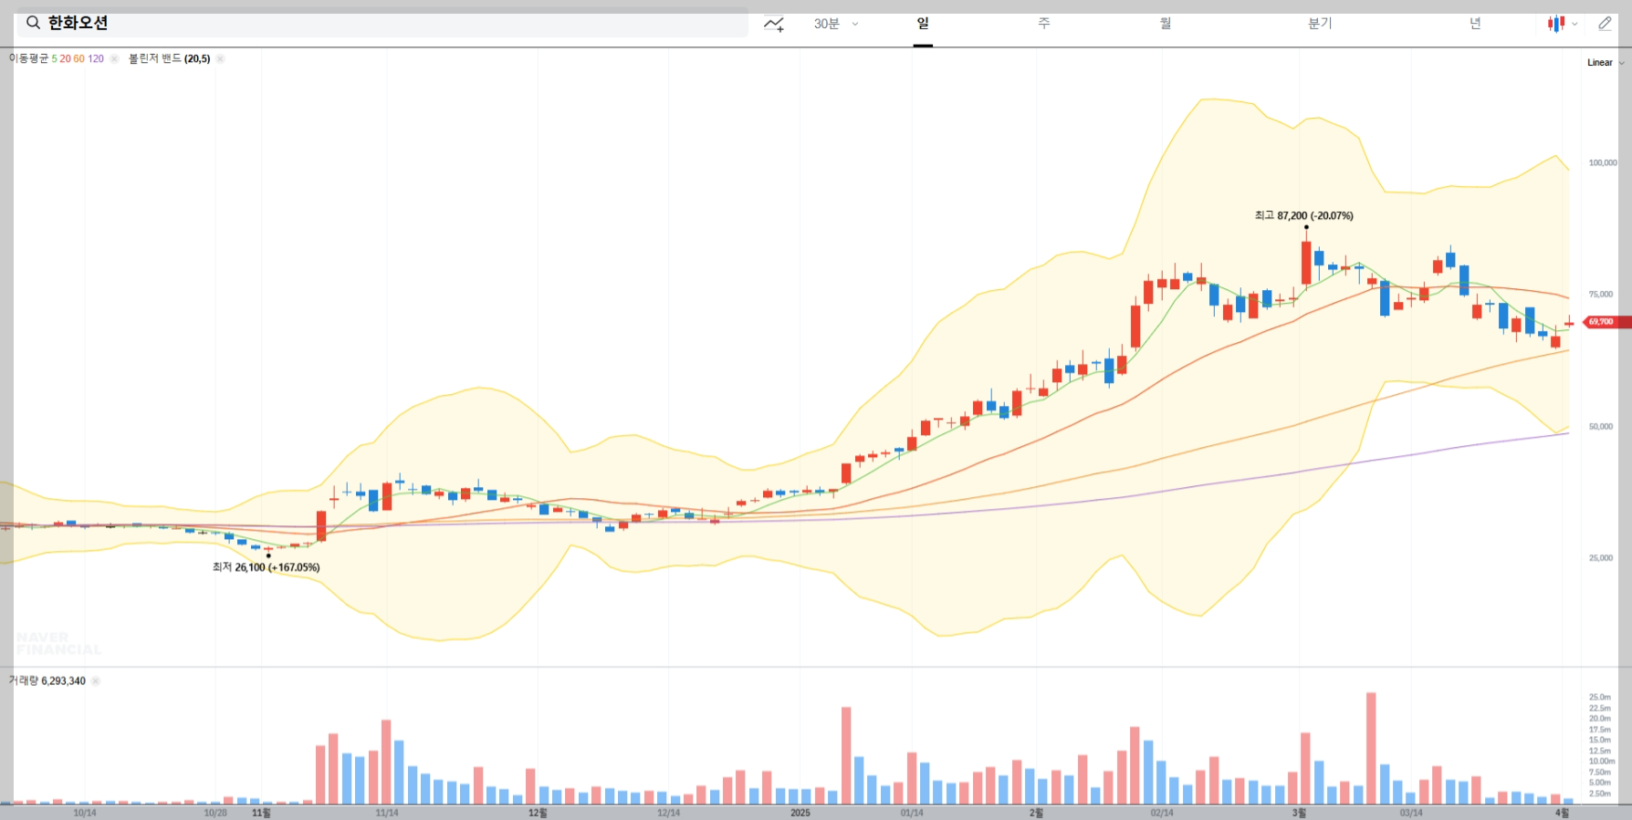This screenshot has height=820, width=1632.
Task: Click the 최저 26,100 (+167.05%) annotation
Action: tap(267, 567)
